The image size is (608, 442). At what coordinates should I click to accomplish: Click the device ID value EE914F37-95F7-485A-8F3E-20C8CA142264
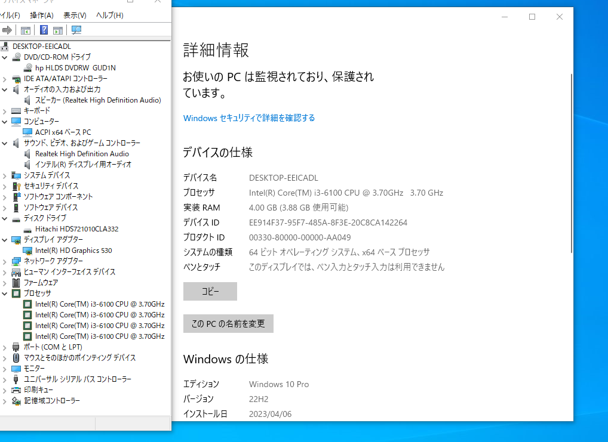328,222
